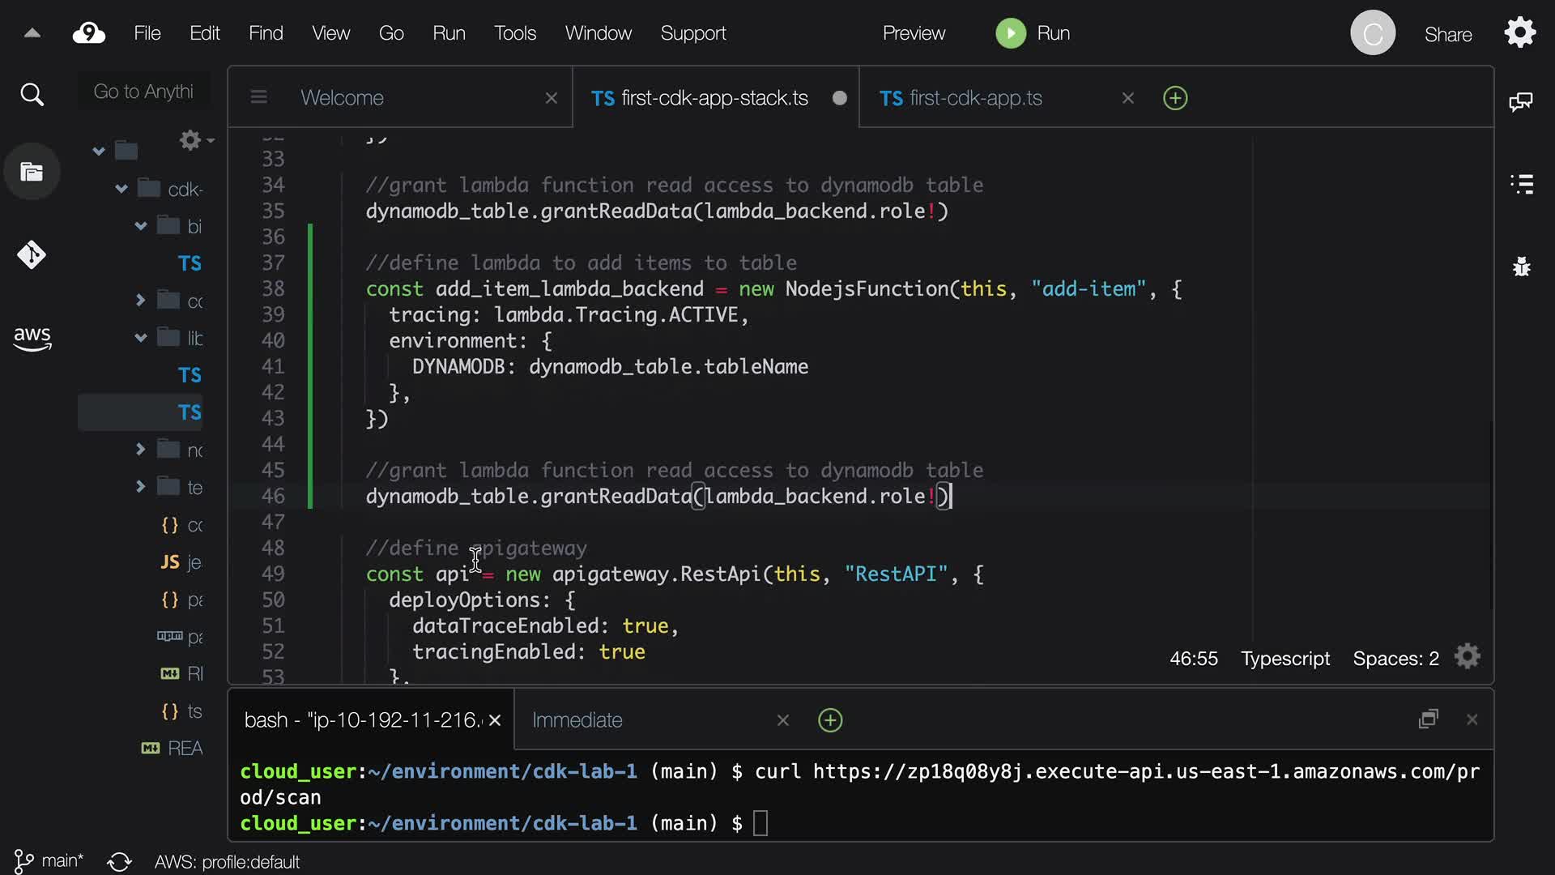This screenshot has width=1555, height=875.
Task: Open the Debugger bug icon
Action: [1521, 267]
